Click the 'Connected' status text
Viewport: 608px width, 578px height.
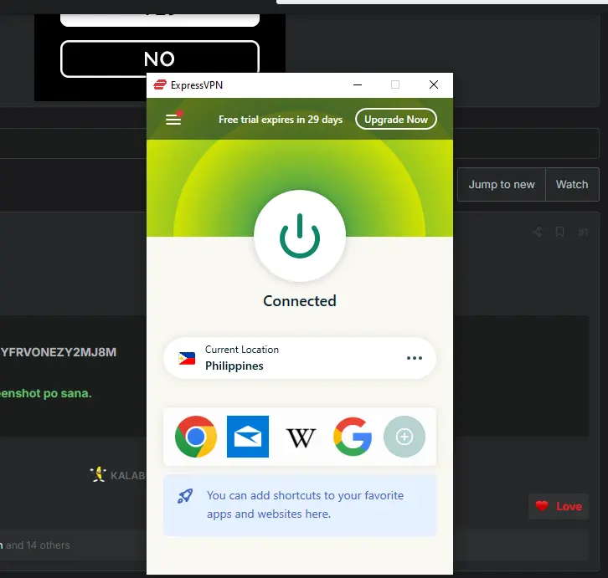[x=300, y=301]
